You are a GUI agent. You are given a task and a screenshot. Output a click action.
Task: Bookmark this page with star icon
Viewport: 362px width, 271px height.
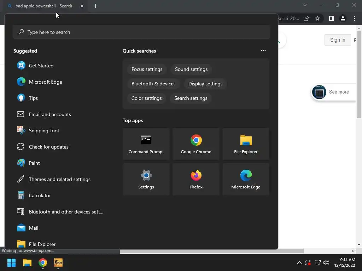tap(317, 18)
